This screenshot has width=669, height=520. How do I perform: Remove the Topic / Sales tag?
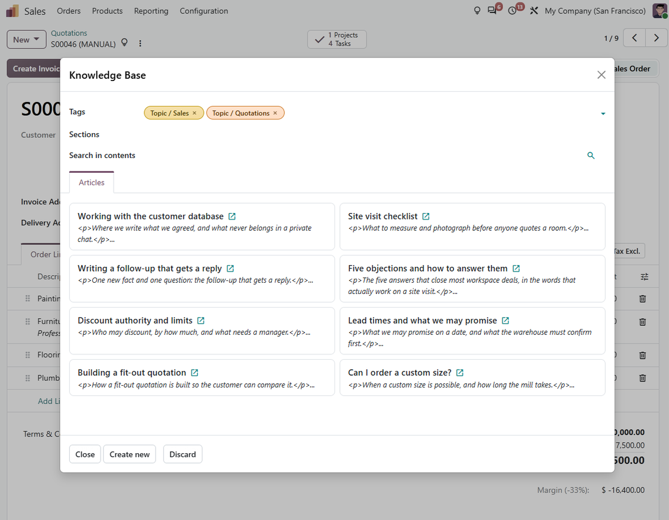195,113
